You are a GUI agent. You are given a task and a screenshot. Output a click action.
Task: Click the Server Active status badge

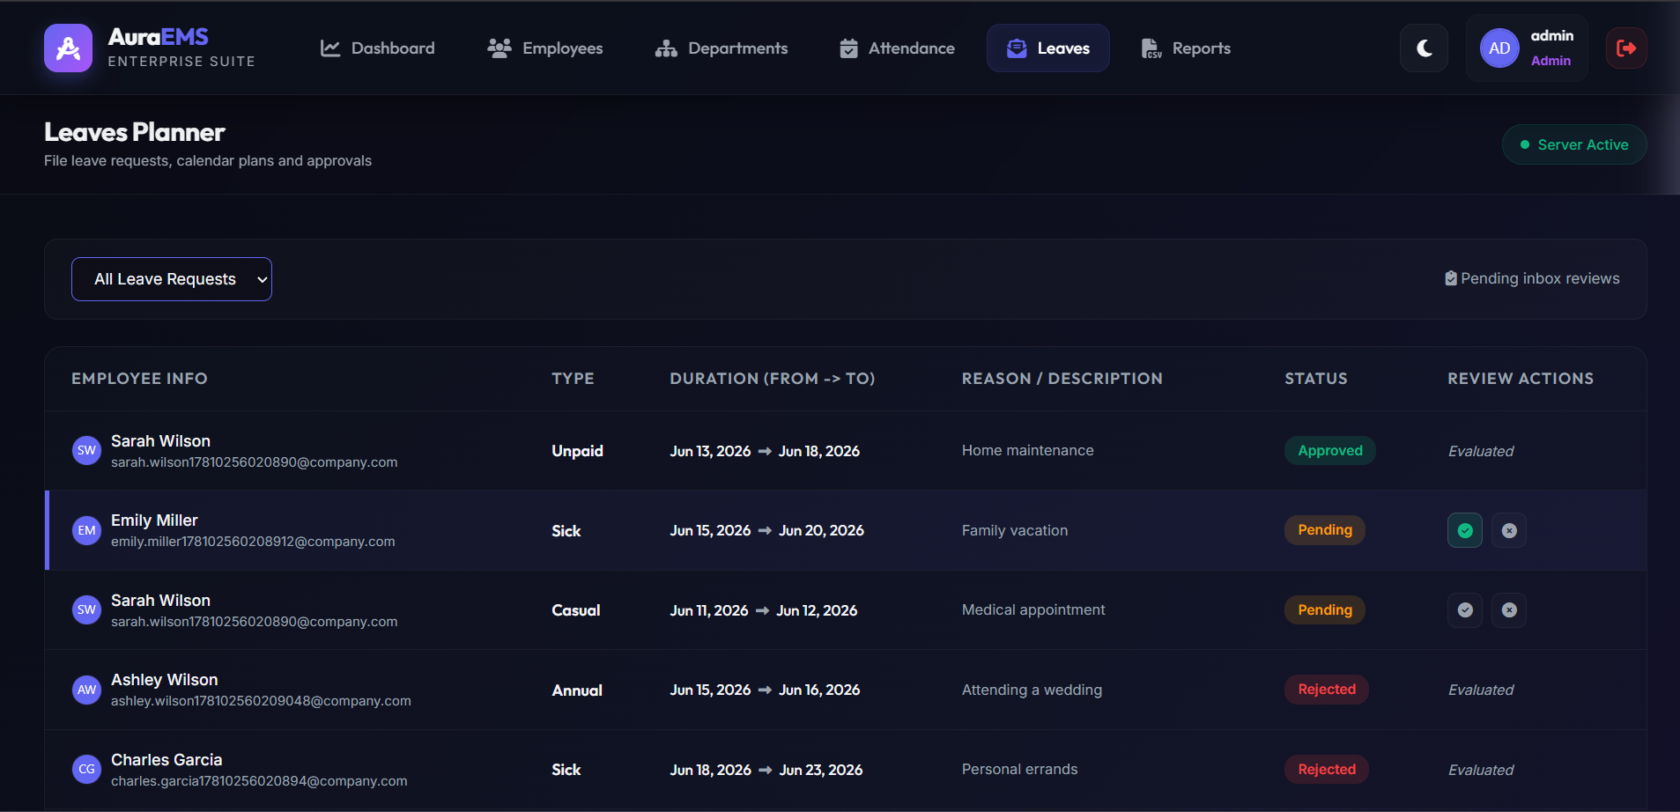pos(1574,144)
